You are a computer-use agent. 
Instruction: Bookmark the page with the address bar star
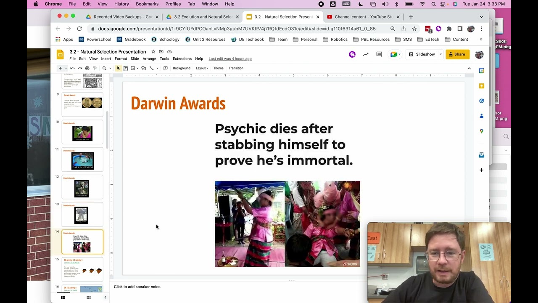414,29
